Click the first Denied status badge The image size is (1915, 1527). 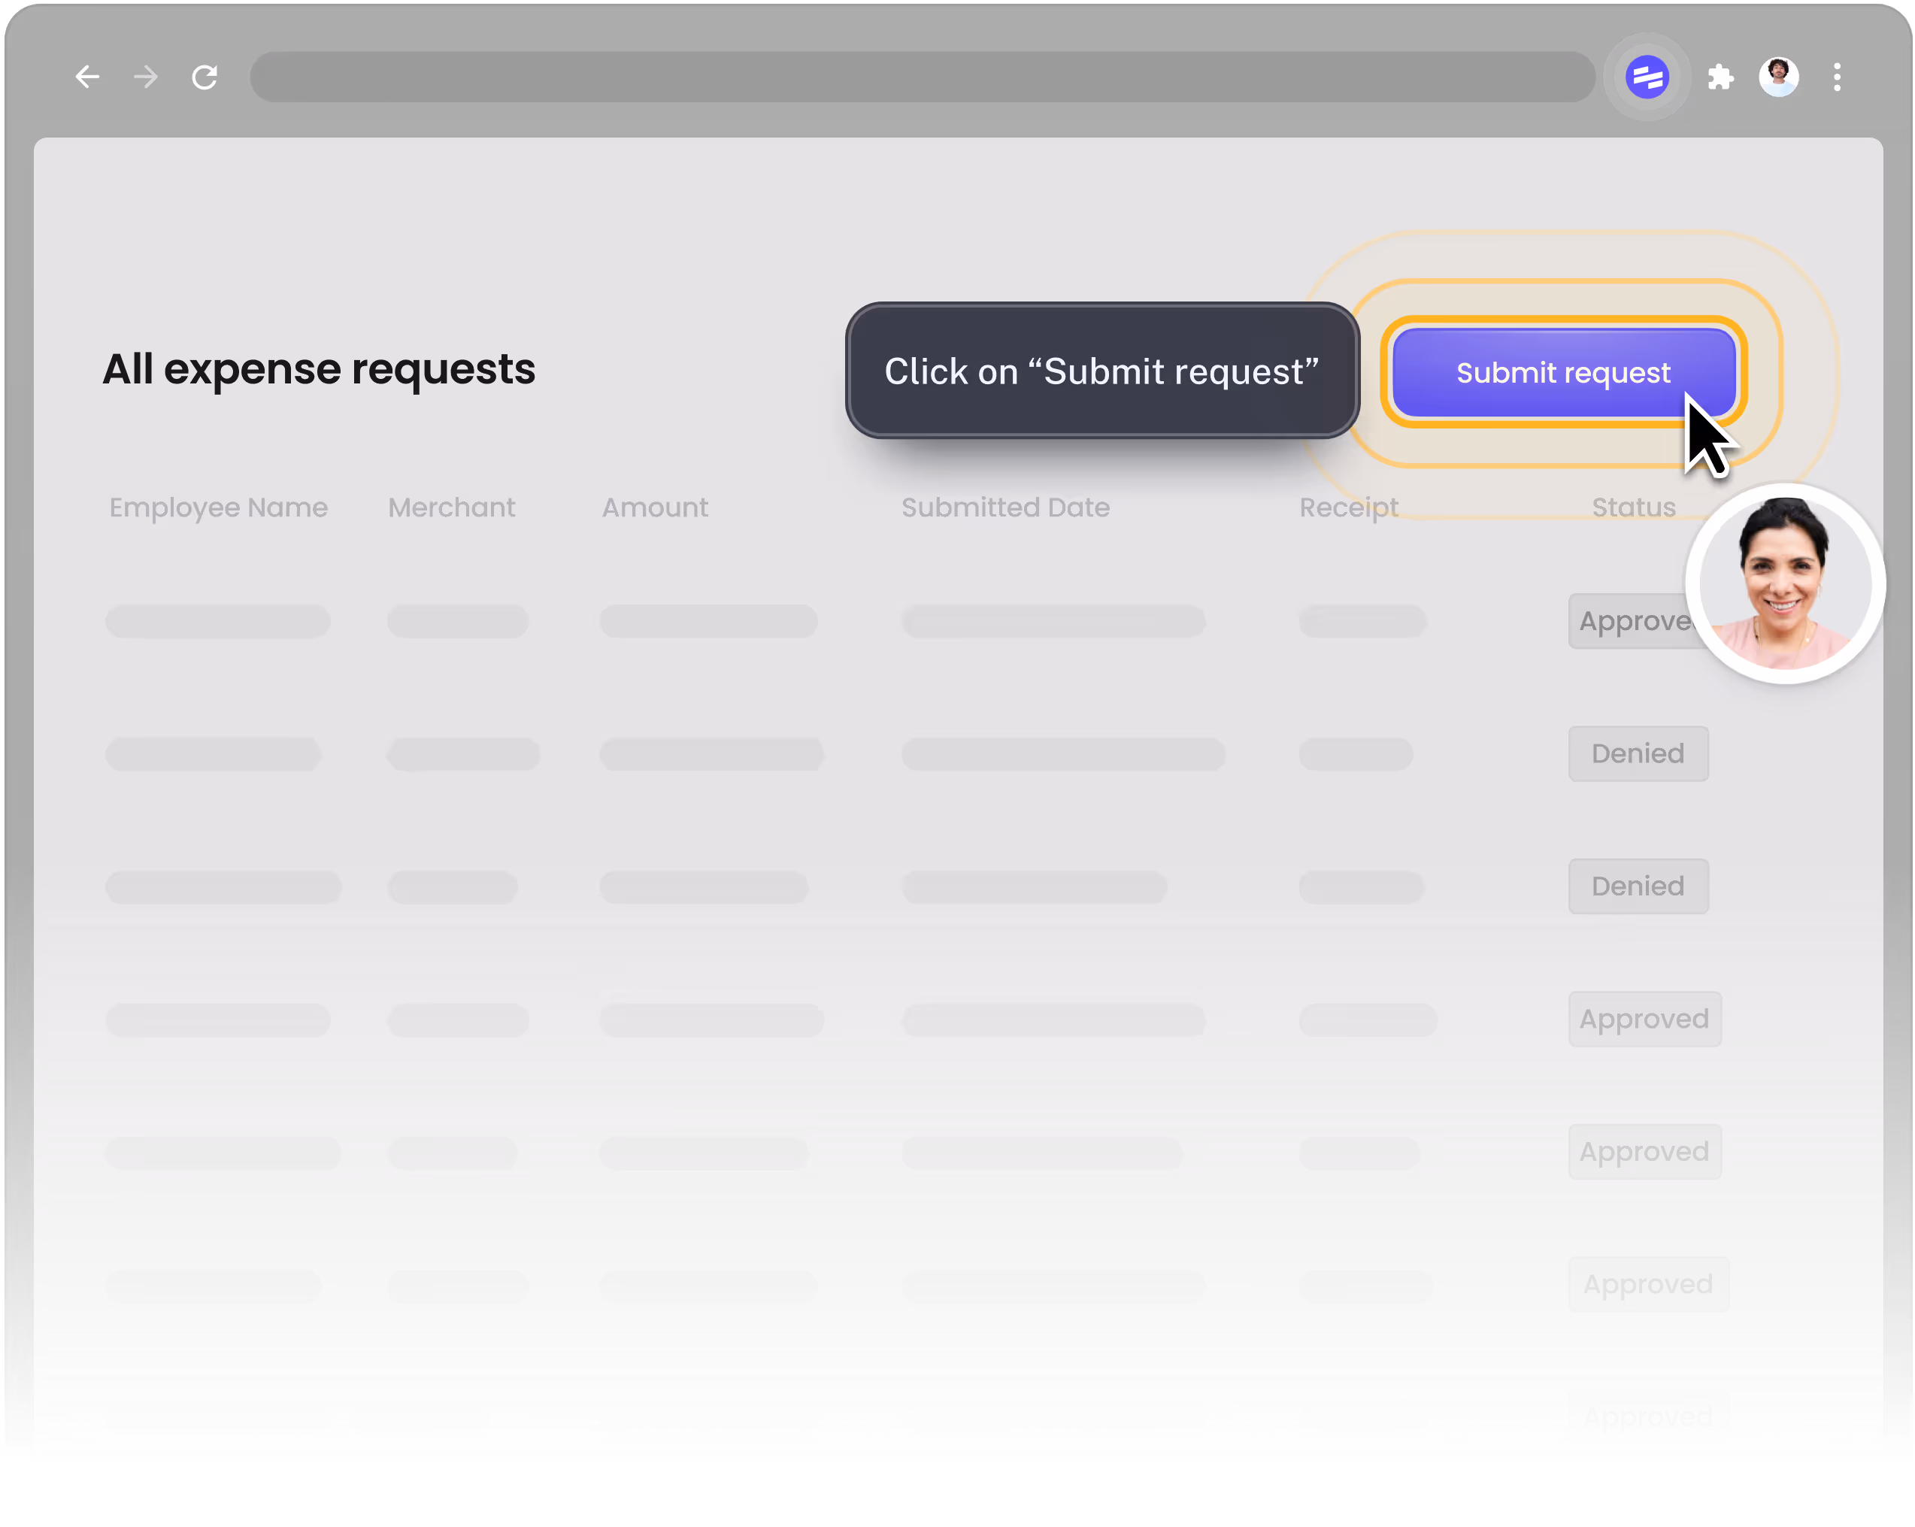[1638, 753]
